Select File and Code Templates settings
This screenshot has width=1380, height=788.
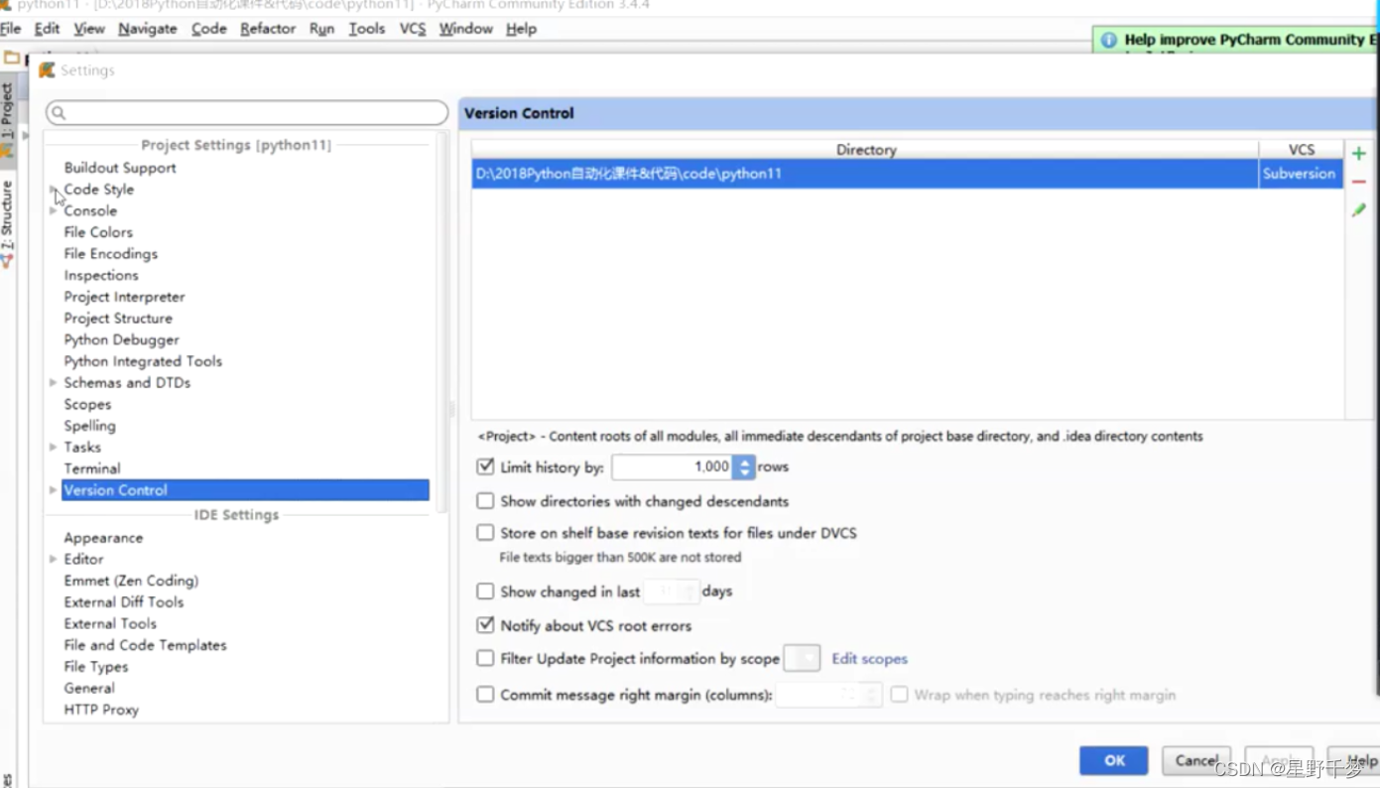[146, 645]
